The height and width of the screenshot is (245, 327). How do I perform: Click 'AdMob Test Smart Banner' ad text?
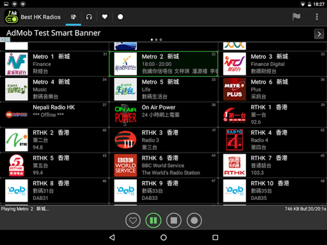click(x=53, y=33)
